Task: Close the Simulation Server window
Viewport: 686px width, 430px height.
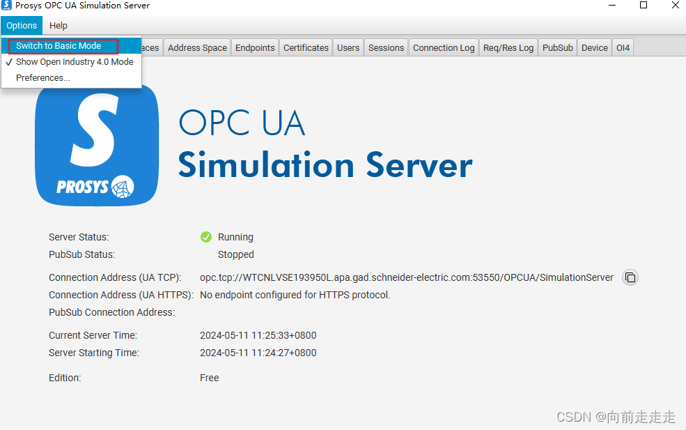Action: coord(675,6)
